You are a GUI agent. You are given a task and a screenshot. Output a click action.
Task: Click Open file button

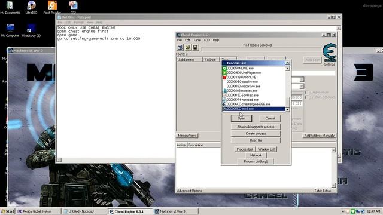point(256,140)
